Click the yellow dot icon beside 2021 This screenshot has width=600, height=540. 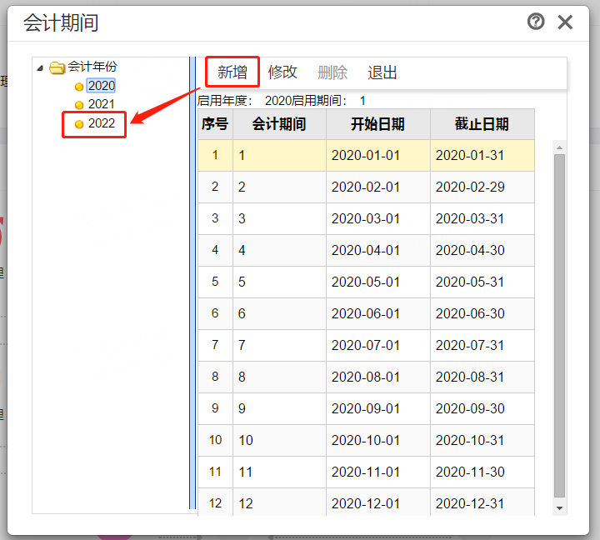coord(79,105)
